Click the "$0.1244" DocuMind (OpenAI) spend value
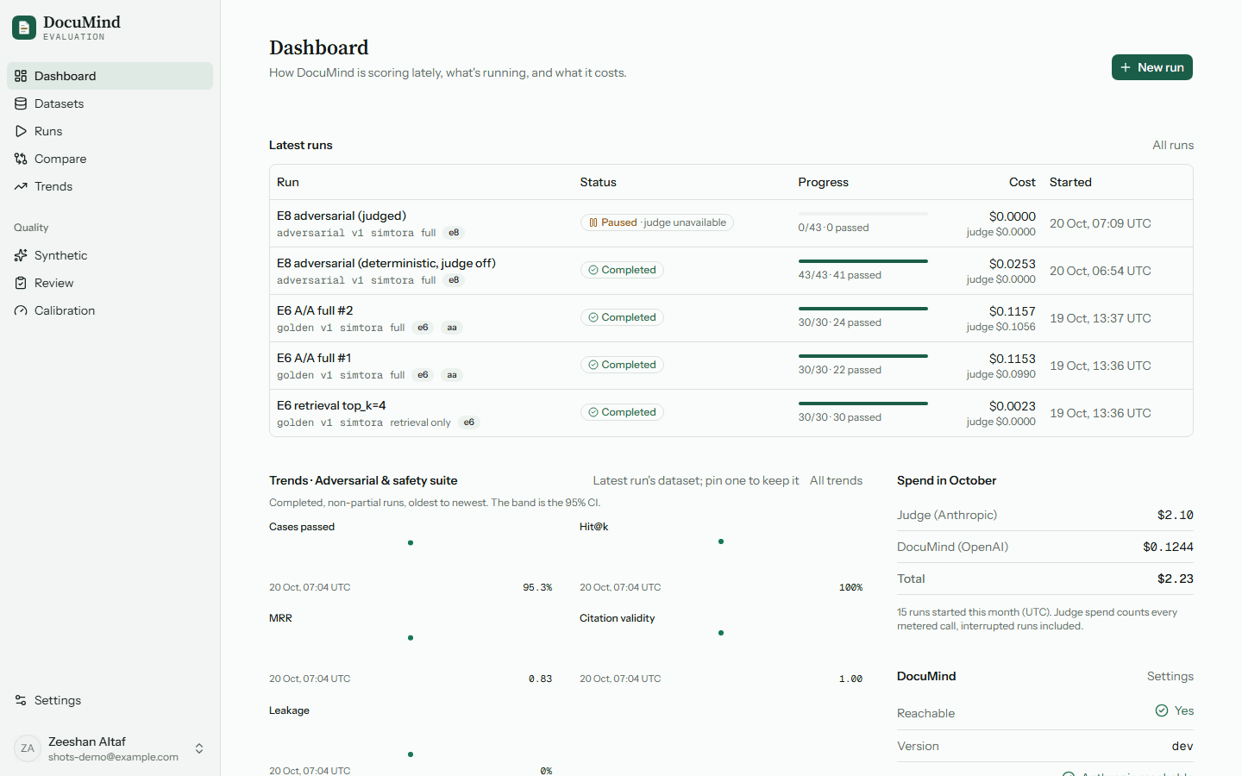The width and height of the screenshot is (1242, 776). [x=1168, y=547]
